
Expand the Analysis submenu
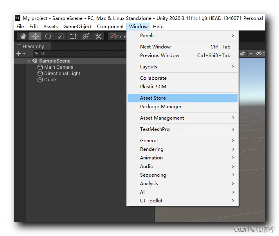pyautogui.click(x=183, y=184)
